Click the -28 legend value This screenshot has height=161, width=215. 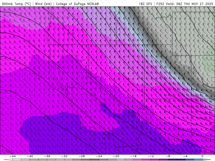coord(82,156)
